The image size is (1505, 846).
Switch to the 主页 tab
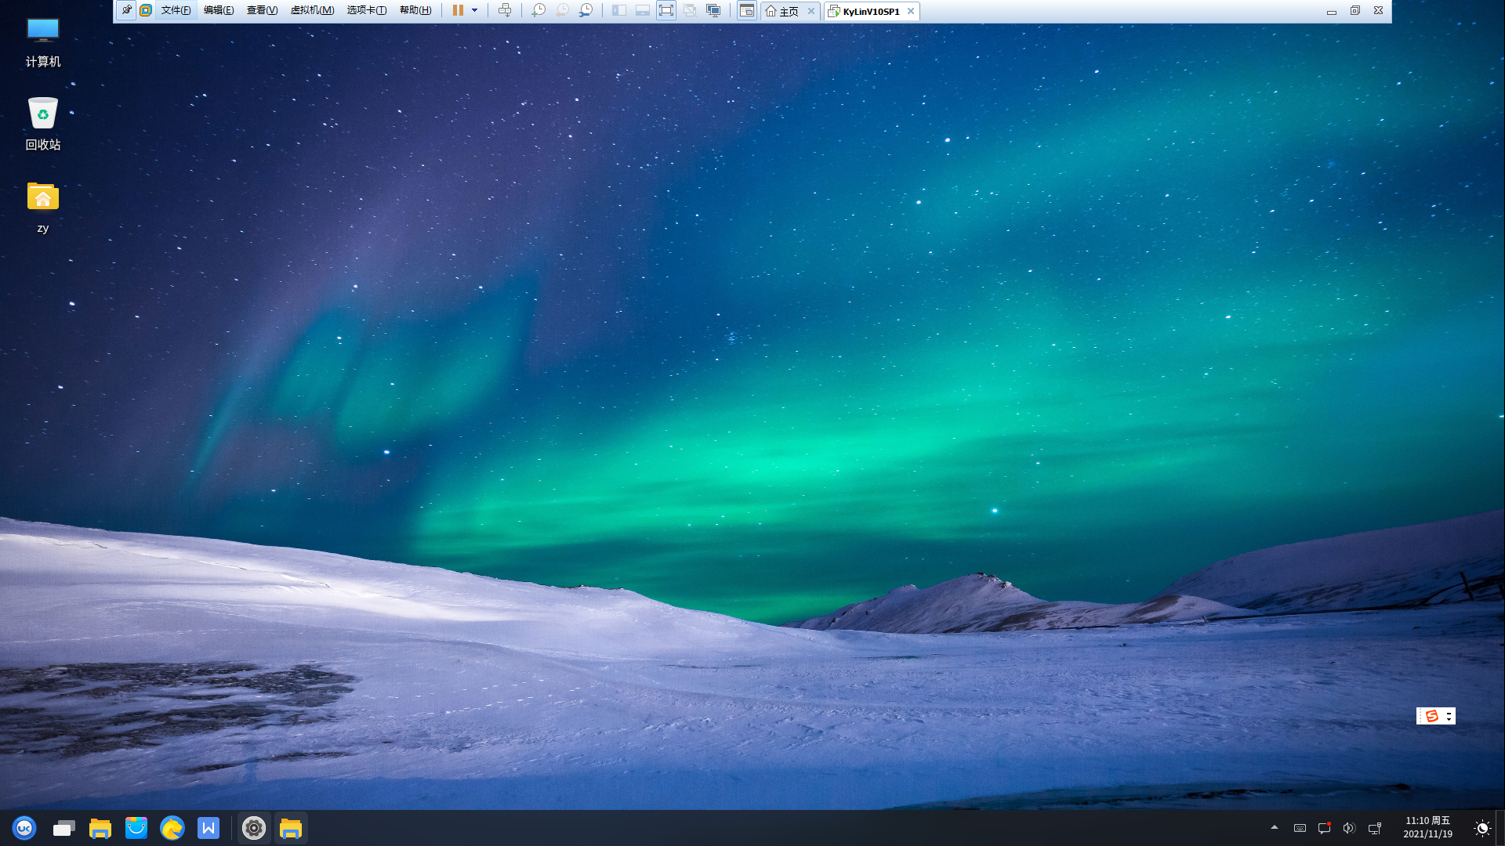[783, 11]
